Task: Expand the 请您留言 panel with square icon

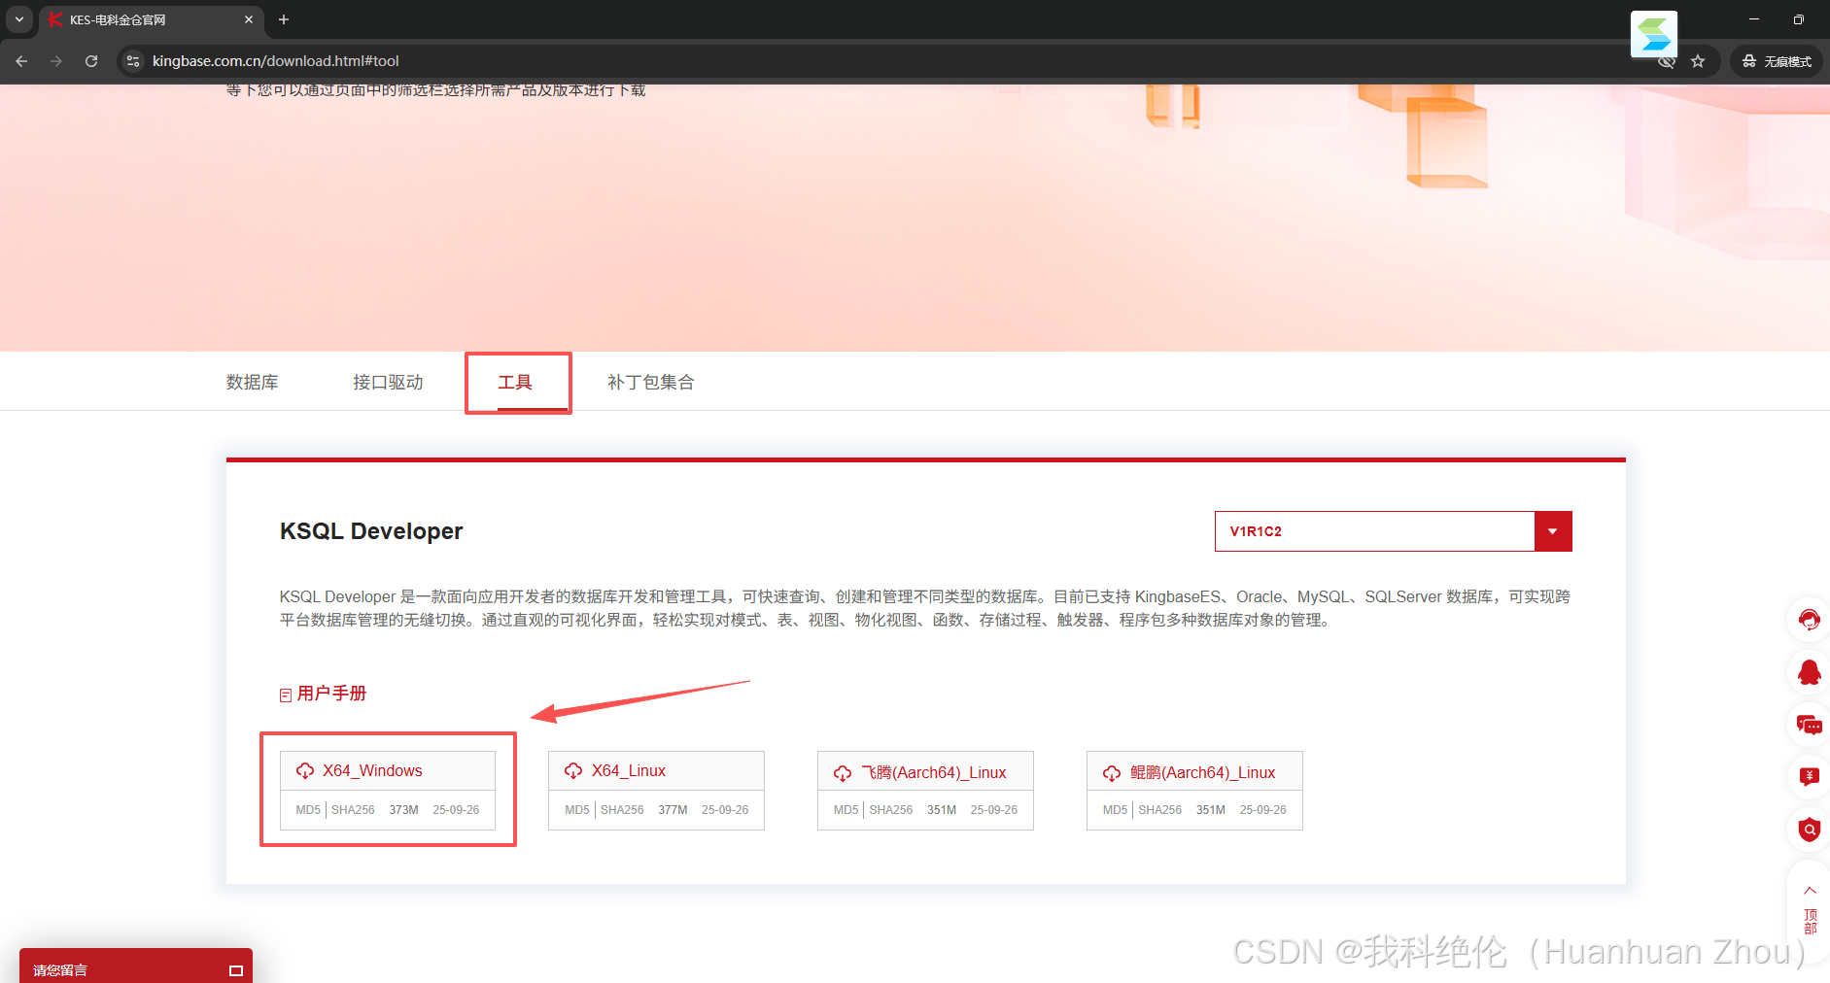Action: pyautogui.click(x=235, y=970)
